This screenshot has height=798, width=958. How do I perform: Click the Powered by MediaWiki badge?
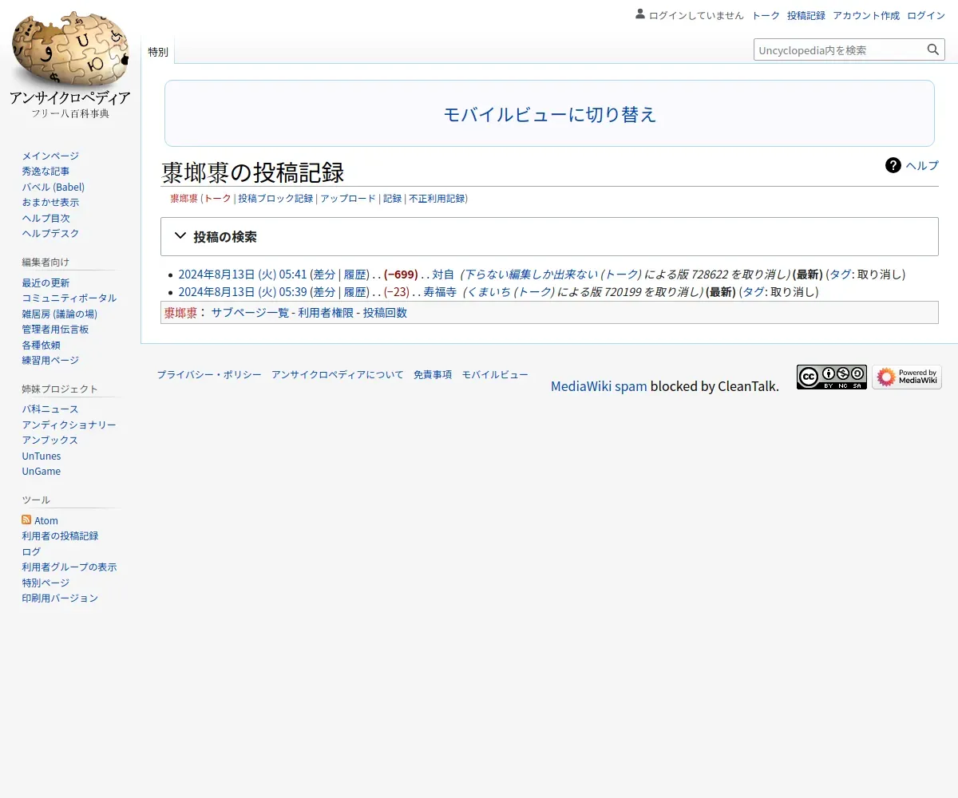pyautogui.click(x=907, y=377)
